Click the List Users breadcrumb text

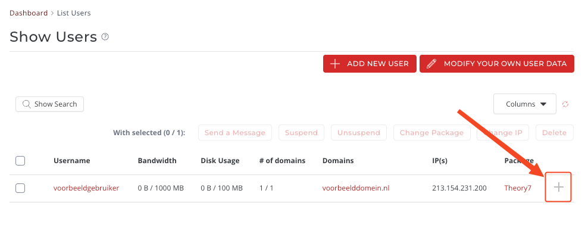point(74,13)
